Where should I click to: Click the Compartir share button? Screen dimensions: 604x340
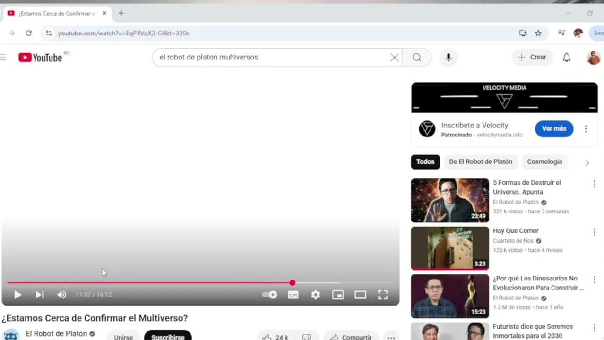(x=351, y=337)
